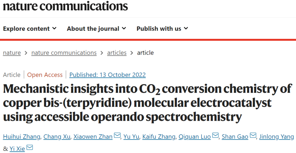Click the Open Access label
This screenshot has width=296, height=153.
pyautogui.click(x=45, y=75)
